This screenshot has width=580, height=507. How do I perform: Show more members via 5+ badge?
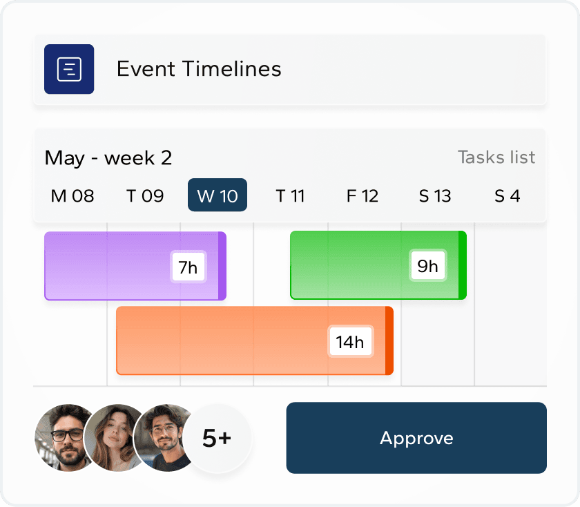click(217, 438)
